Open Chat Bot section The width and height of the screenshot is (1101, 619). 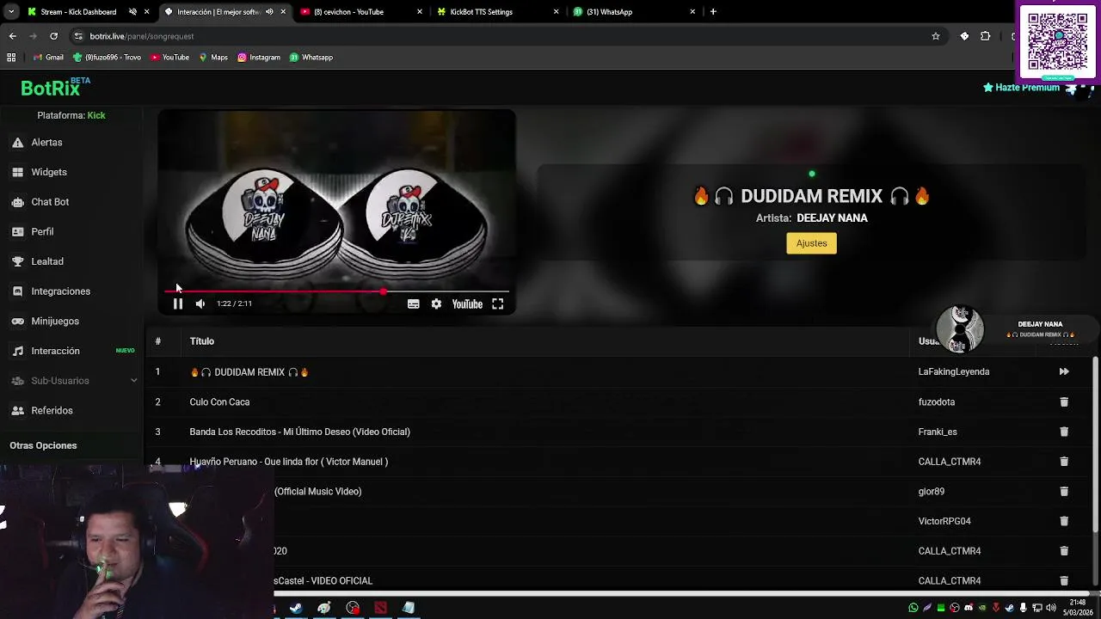click(50, 202)
